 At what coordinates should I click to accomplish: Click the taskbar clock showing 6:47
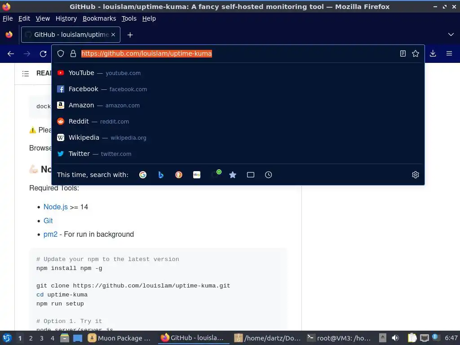451,338
